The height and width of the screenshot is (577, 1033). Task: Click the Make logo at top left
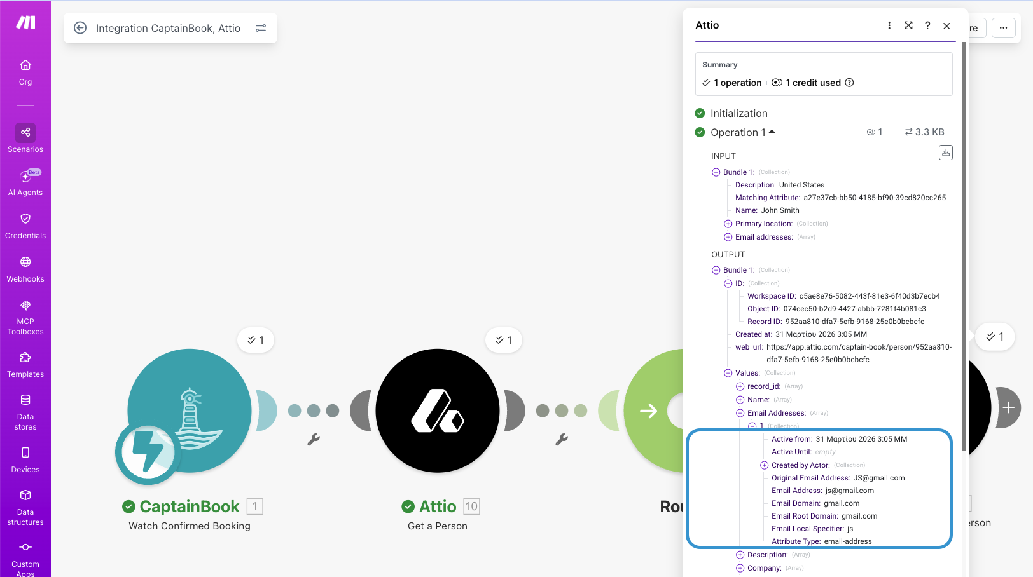point(25,22)
